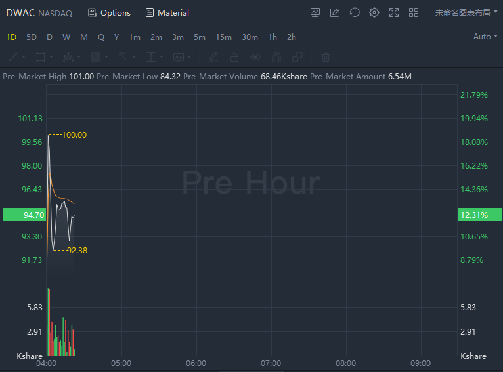Click the Pre-Market Low value 84.32
Screen dimensions: 503x372
[x=170, y=77]
